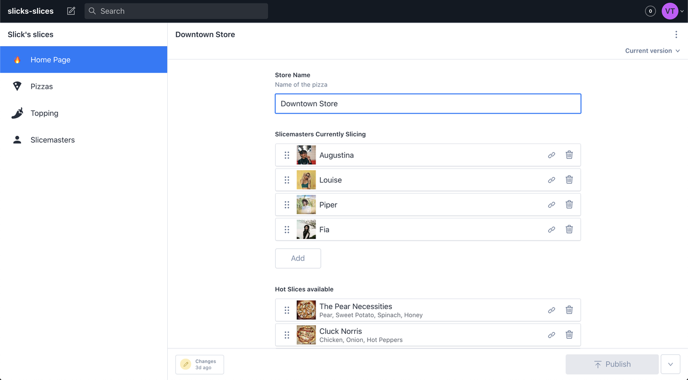Viewport: 688px width, 380px height.
Task: Click the Add button under Slicemasters
Action: tap(298, 258)
